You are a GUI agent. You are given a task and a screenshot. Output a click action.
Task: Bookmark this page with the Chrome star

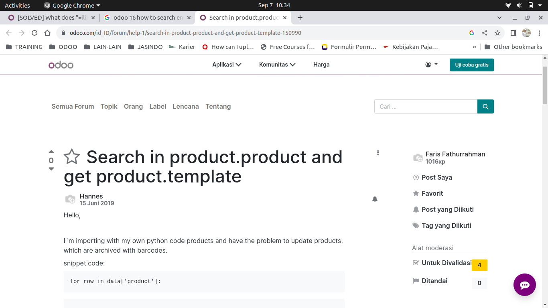coord(497,33)
